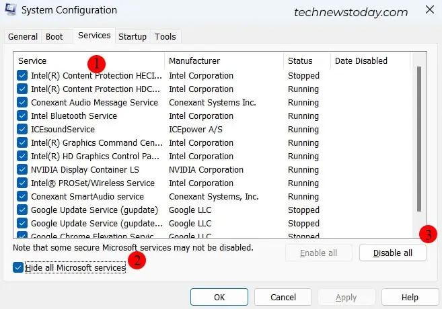Uncheck Intel Bluetooth Service checkbox

(x=22, y=116)
